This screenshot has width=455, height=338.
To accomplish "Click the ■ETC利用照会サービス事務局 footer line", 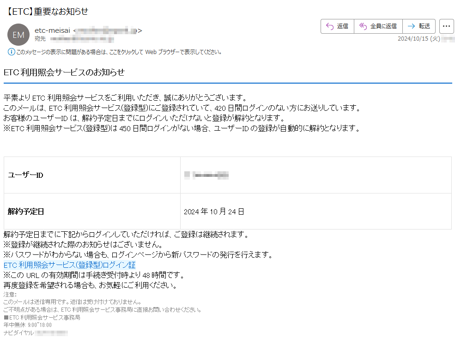I will pos(42,317).
